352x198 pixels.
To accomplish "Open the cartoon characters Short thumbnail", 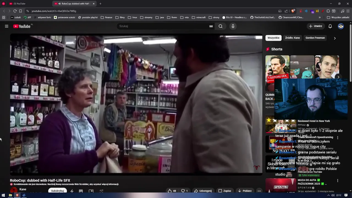I will (x=302, y=67).
